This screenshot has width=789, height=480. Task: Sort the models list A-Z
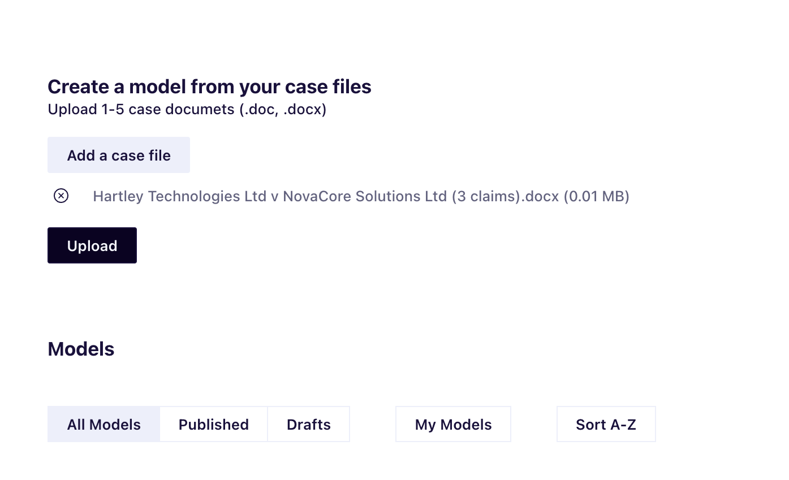(606, 425)
